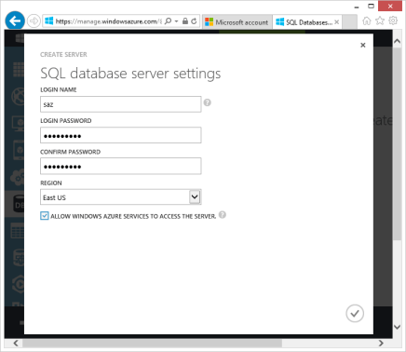Viewport: 406px width, 352px height.
Task: Close the Create Server dialog
Action: coord(363,45)
